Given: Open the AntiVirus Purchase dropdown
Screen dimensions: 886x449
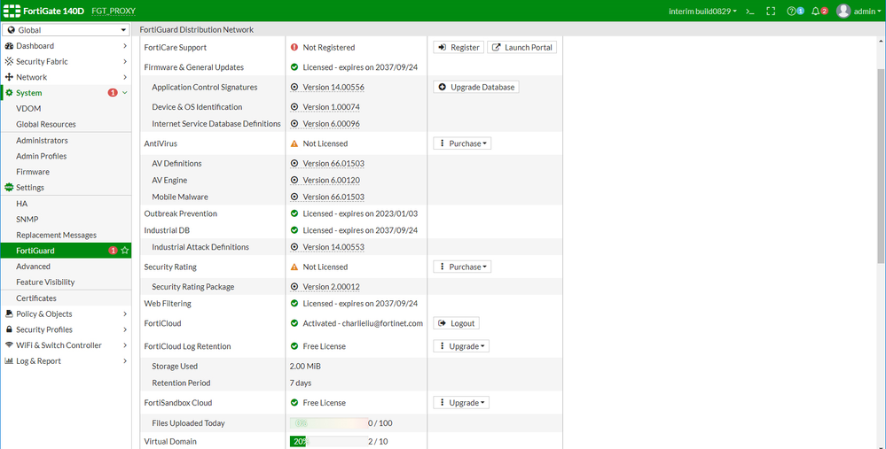Looking at the screenshot, I should 462,143.
